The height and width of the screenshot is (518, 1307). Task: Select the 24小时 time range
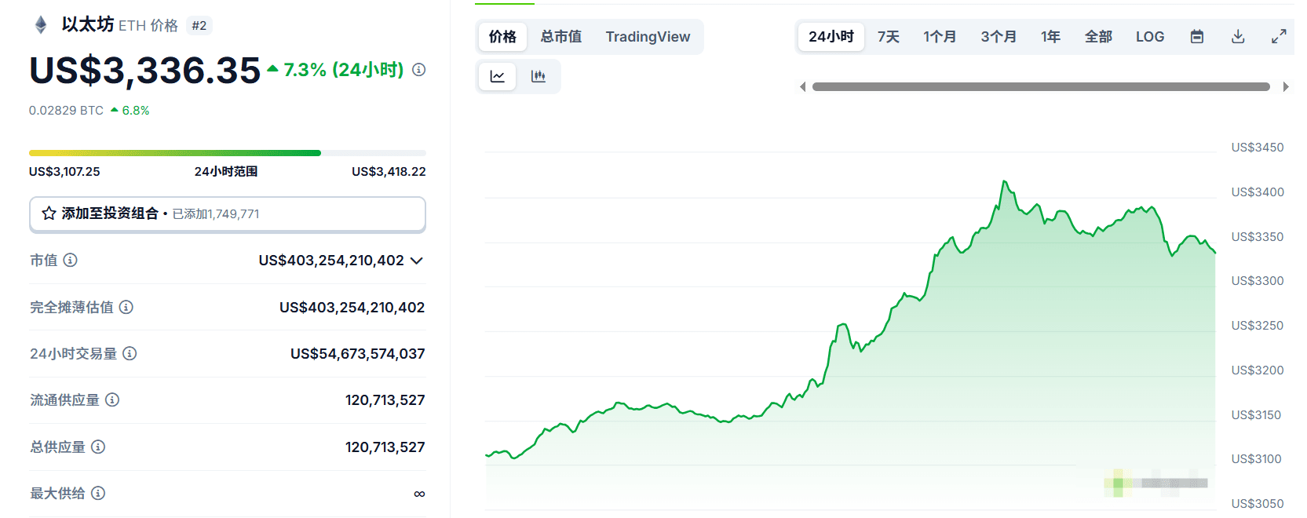[x=831, y=37]
